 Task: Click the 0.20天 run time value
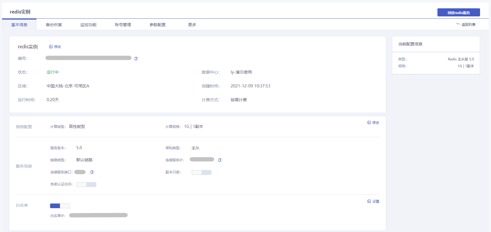pos(53,100)
